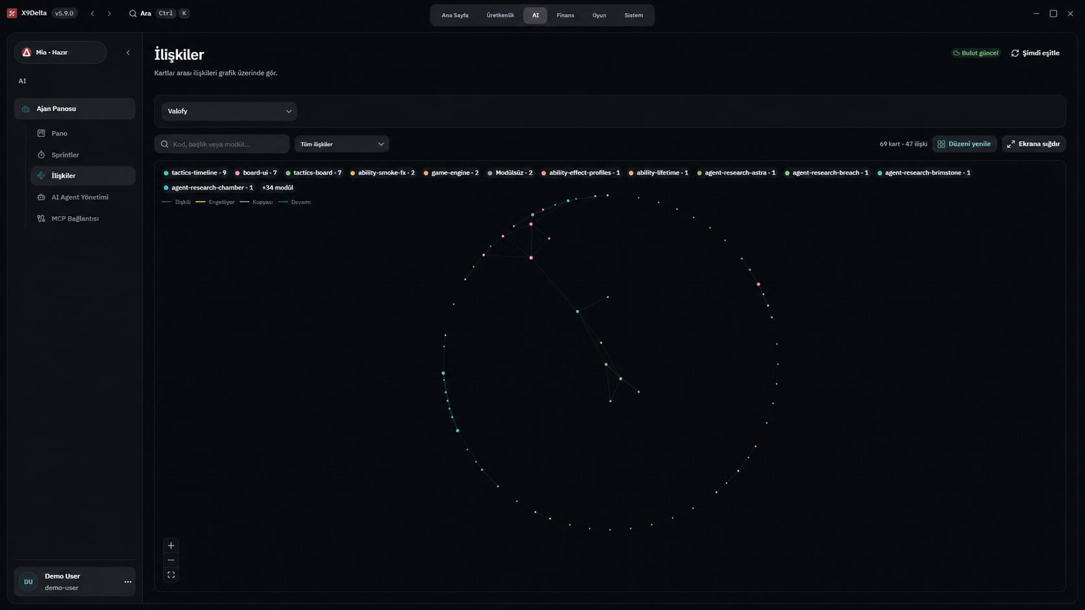The height and width of the screenshot is (610, 1085).
Task: Click the fit-view graph icon
Action: (171, 575)
